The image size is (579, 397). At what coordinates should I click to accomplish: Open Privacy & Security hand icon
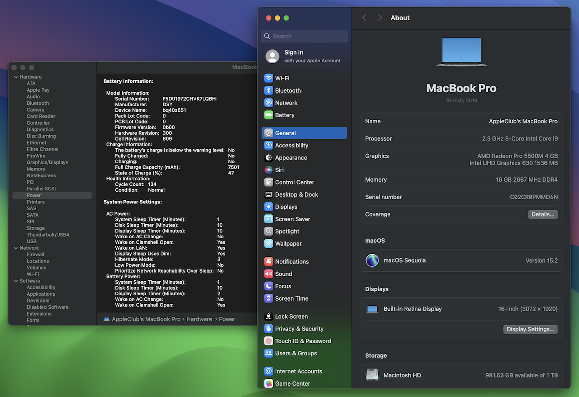click(x=269, y=329)
